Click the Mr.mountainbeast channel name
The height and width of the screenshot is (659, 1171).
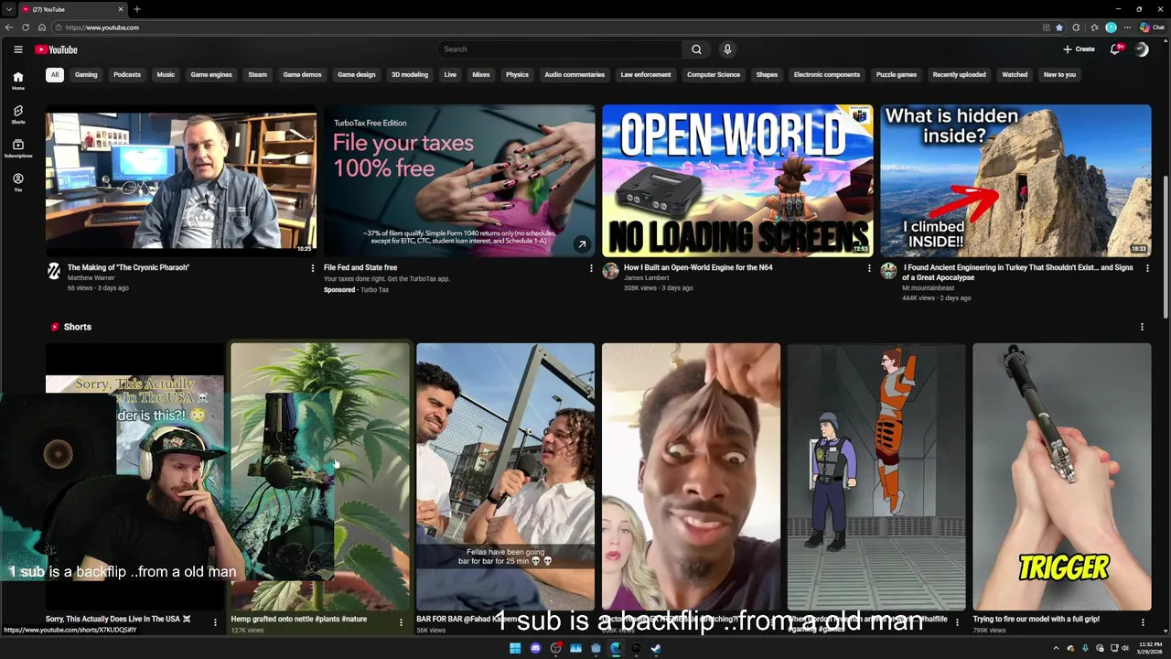click(929, 287)
